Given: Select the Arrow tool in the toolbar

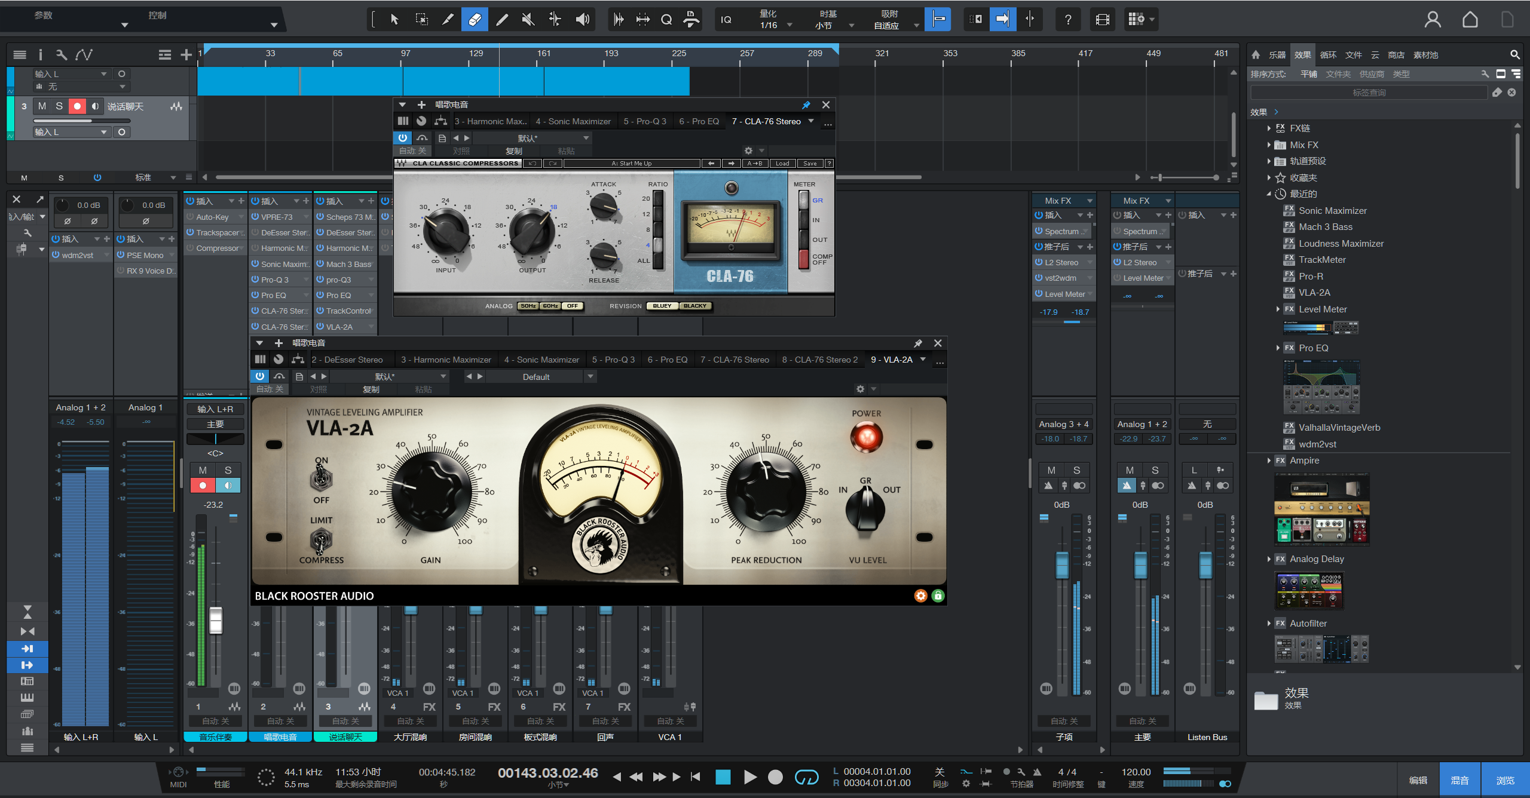Looking at the screenshot, I should point(394,20).
